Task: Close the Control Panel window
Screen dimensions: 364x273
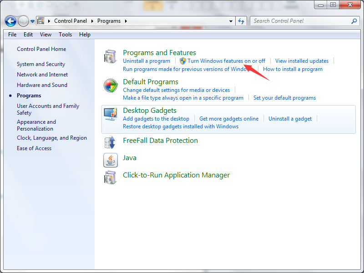Action: pos(350,5)
